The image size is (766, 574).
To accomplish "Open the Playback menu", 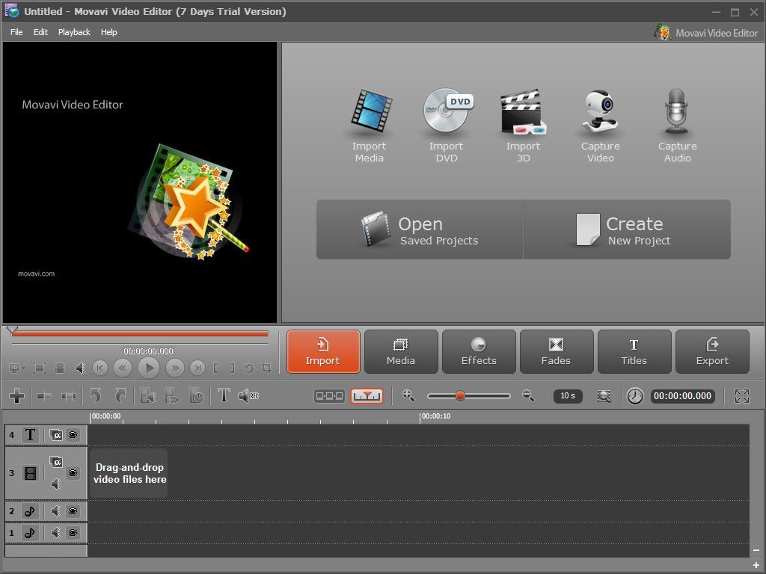I will coord(74,32).
